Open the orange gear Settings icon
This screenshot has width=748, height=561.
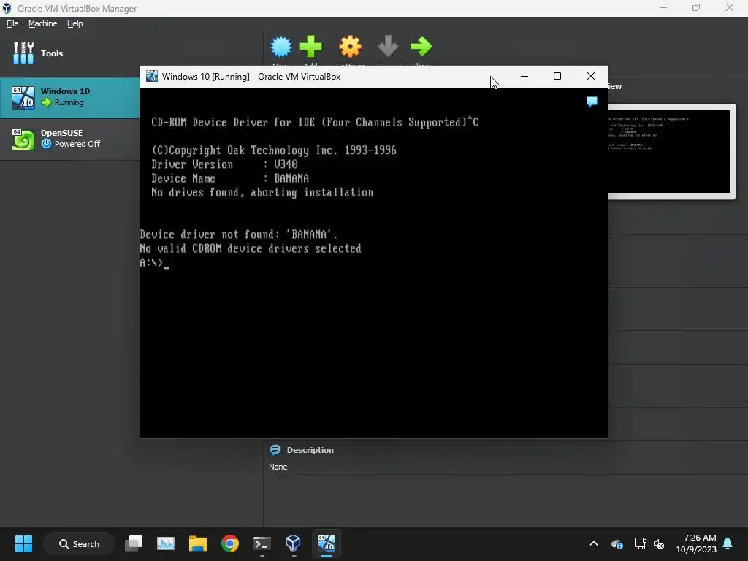(x=350, y=46)
